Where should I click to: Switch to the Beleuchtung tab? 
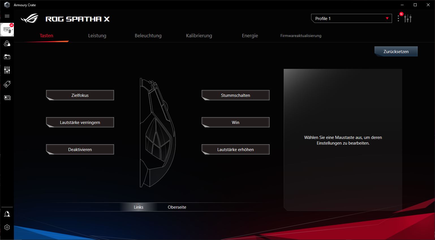tap(148, 36)
